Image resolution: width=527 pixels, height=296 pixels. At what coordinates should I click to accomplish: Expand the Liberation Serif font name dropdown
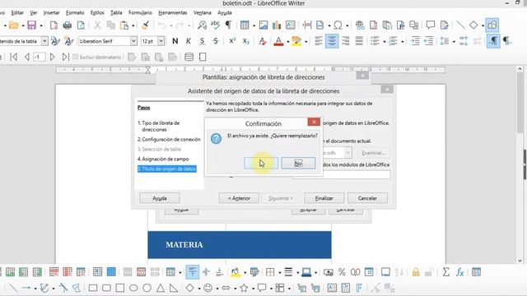(x=133, y=41)
